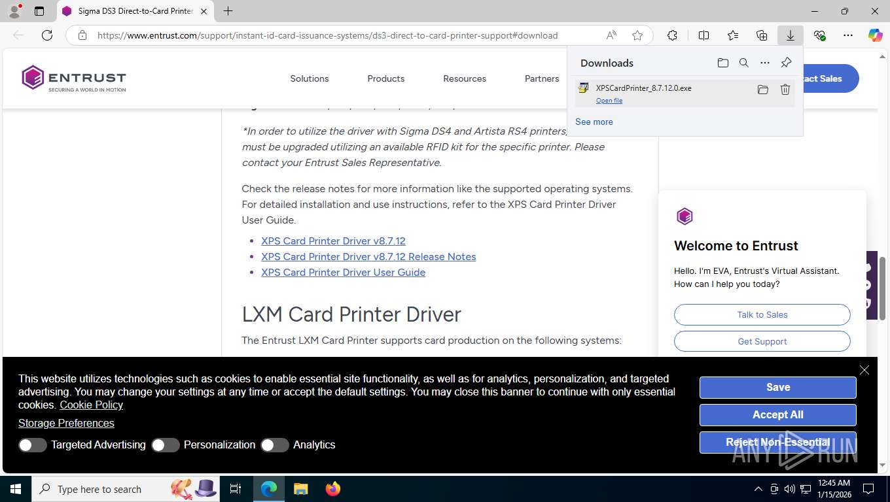Show hidden system tray icons
890x502 pixels.
758,489
